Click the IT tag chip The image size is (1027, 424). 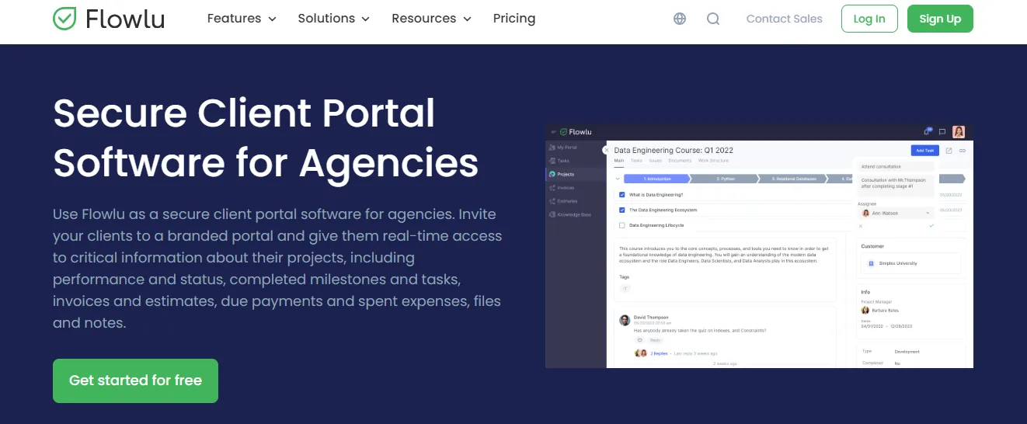click(x=625, y=288)
